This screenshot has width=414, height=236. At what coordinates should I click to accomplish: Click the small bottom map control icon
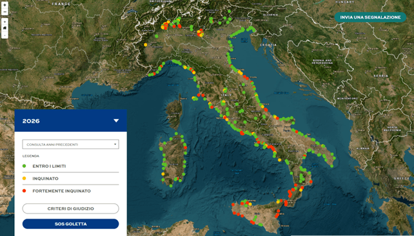pos(5,35)
